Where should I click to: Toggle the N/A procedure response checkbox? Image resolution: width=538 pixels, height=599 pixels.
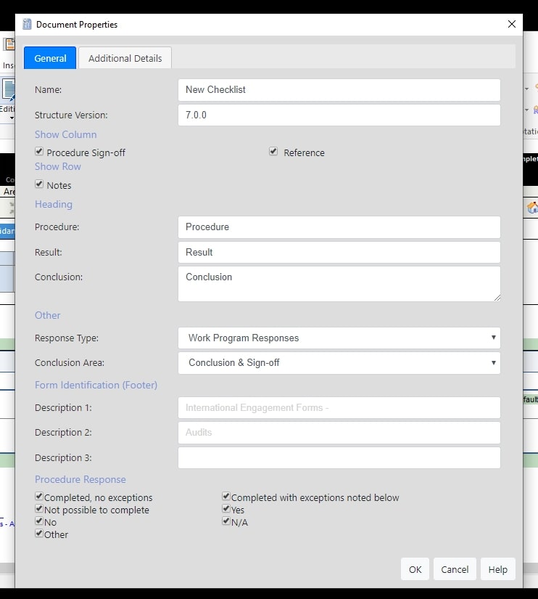(x=226, y=521)
